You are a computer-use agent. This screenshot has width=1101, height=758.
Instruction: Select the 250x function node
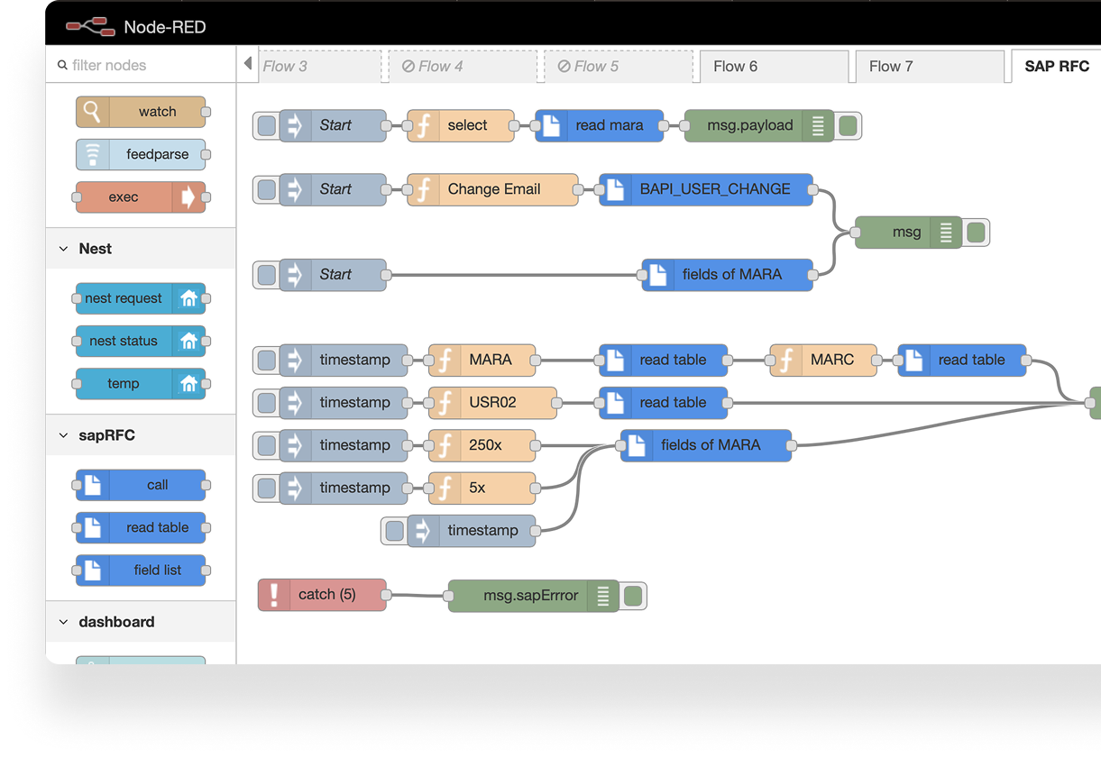482,445
